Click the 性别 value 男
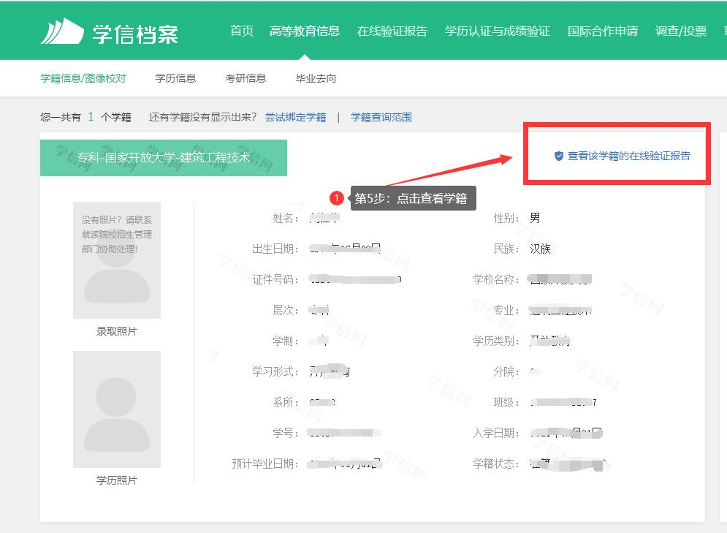Image resolution: width=727 pixels, height=533 pixels. (x=535, y=218)
